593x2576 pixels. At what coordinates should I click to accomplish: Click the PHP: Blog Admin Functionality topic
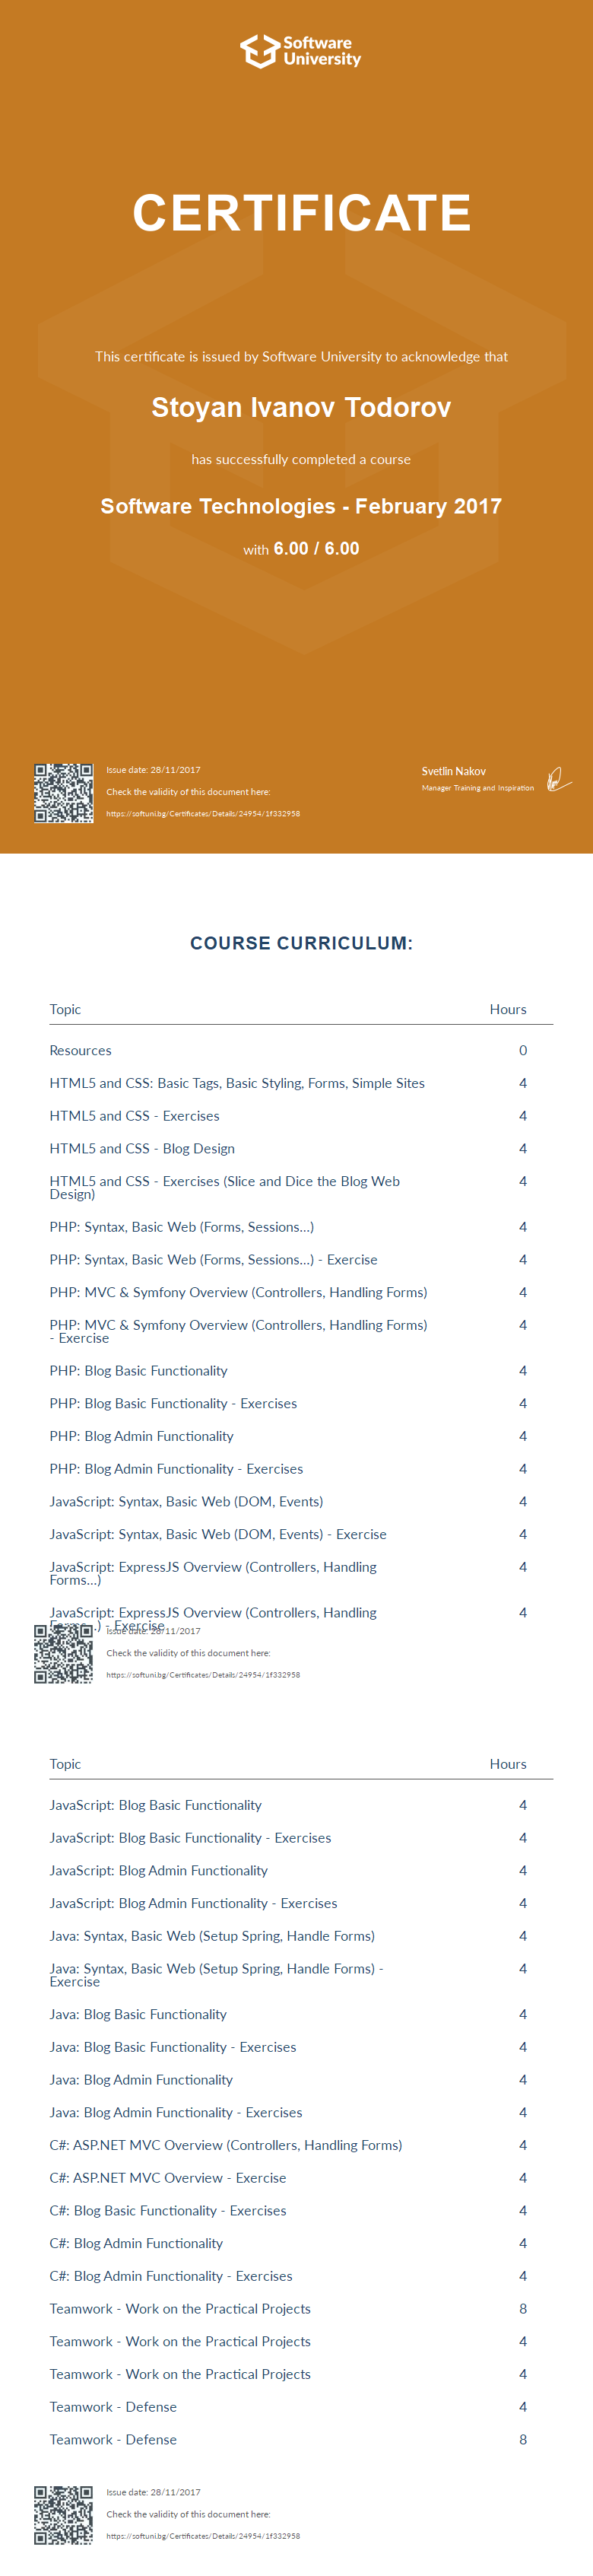(x=141, y=1436)
